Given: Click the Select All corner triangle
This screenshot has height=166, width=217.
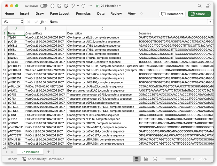Looking at the screenshot, I should point(5,29).
